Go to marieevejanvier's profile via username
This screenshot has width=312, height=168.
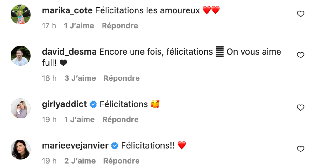[76, 145]
